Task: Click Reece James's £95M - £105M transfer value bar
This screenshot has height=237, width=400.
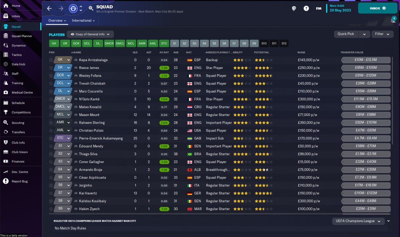Action: click(366, 68)
